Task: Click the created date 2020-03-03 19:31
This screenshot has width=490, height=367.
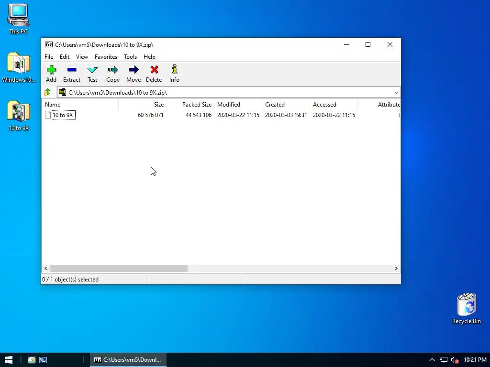Action: [x=286, y=115]
